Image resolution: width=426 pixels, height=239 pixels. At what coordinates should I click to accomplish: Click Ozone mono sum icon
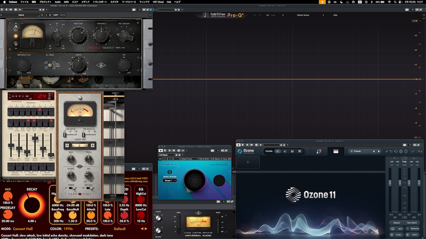(x=393, y=229)
